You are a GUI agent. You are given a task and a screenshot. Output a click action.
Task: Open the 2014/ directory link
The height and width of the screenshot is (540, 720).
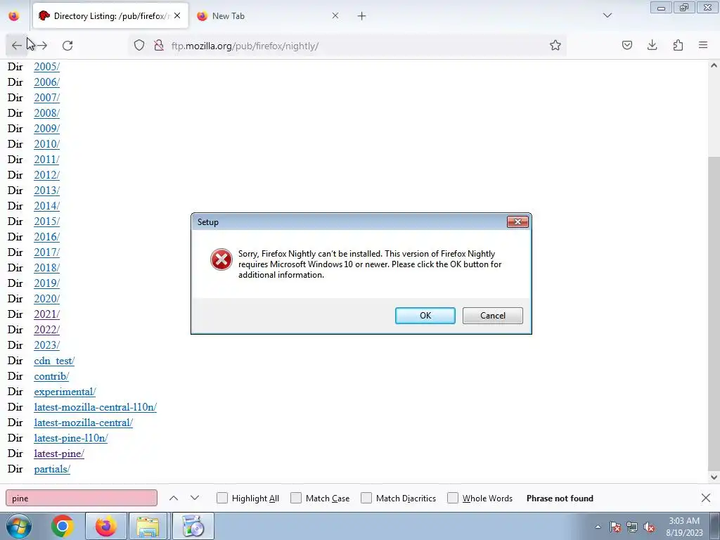tap(47, 206)
